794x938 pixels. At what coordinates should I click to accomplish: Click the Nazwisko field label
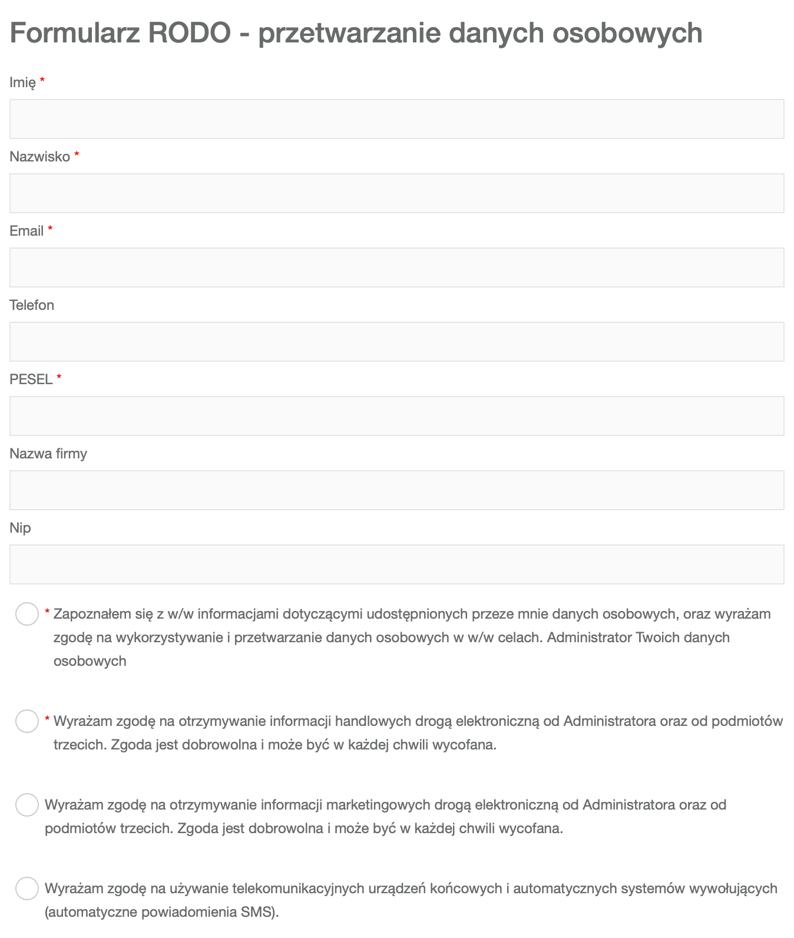tap(40, 157)
